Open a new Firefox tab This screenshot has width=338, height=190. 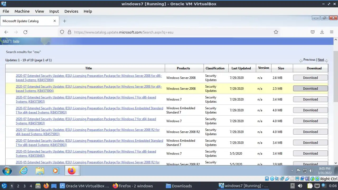[x=64, y=21]
